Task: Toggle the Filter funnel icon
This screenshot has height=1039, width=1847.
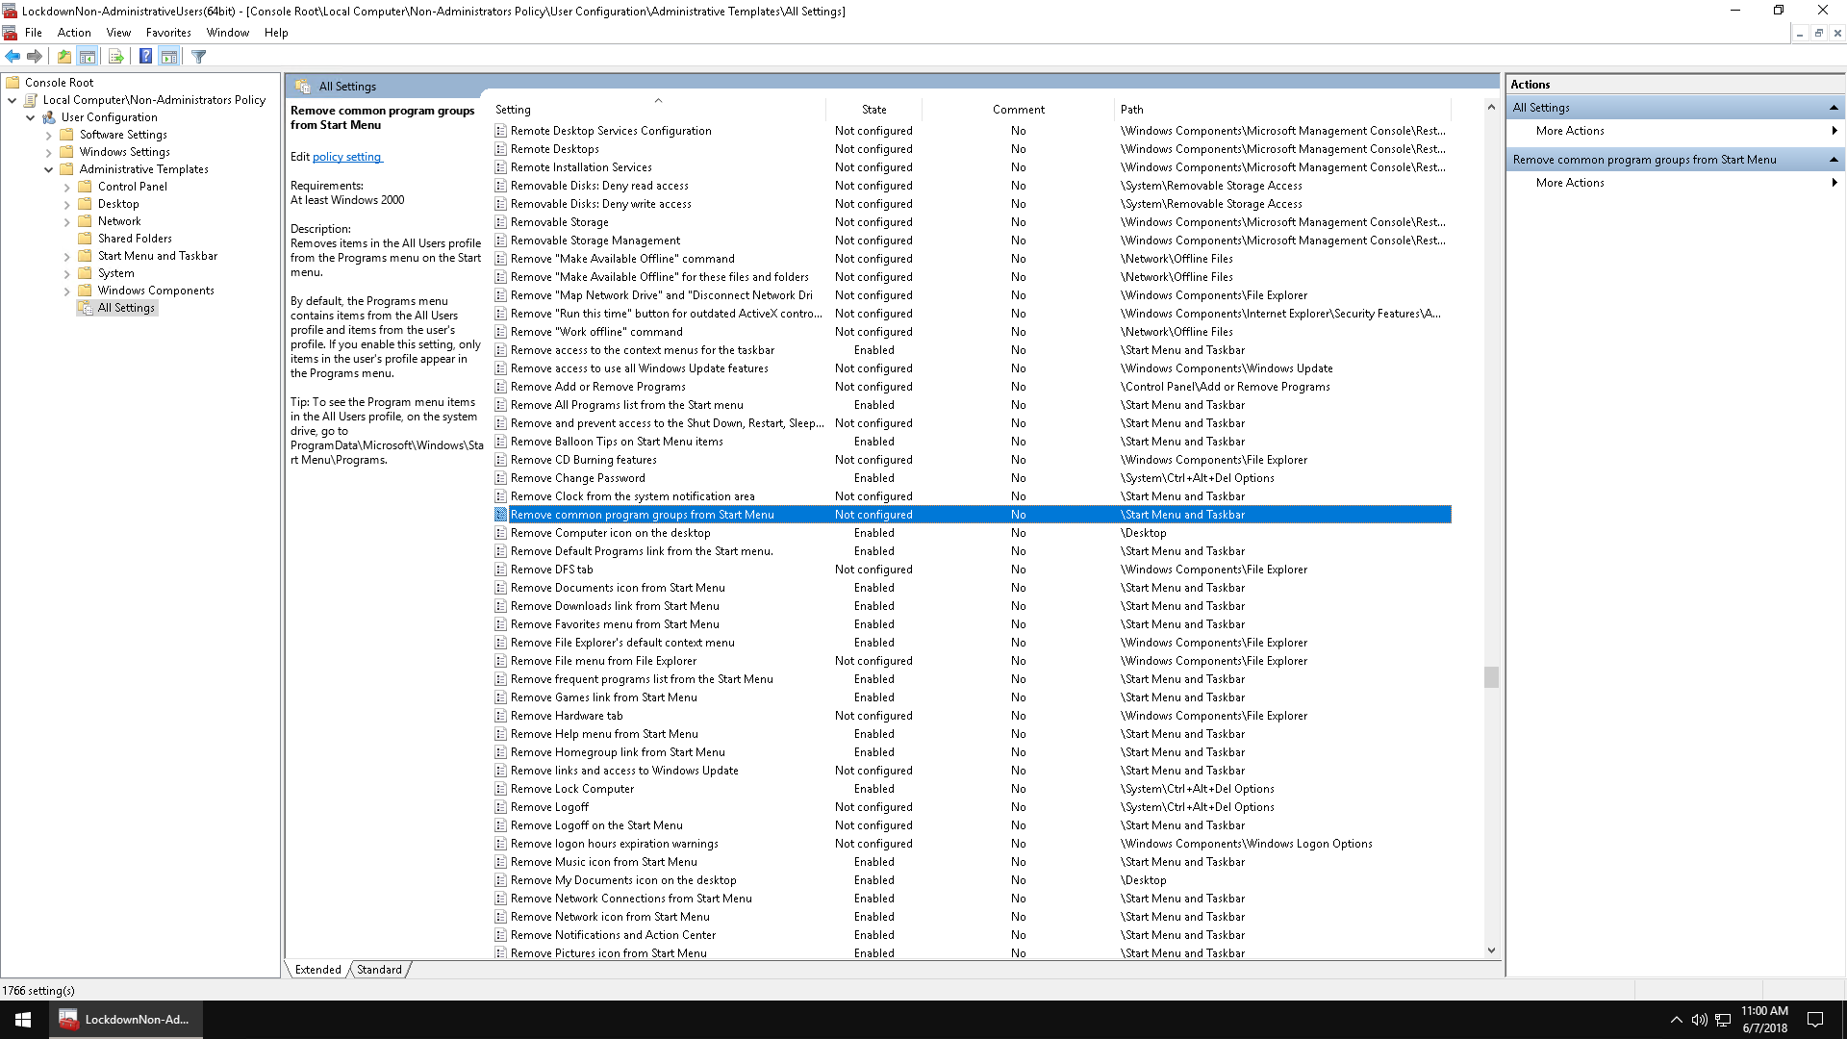Action: pos(199,57)
